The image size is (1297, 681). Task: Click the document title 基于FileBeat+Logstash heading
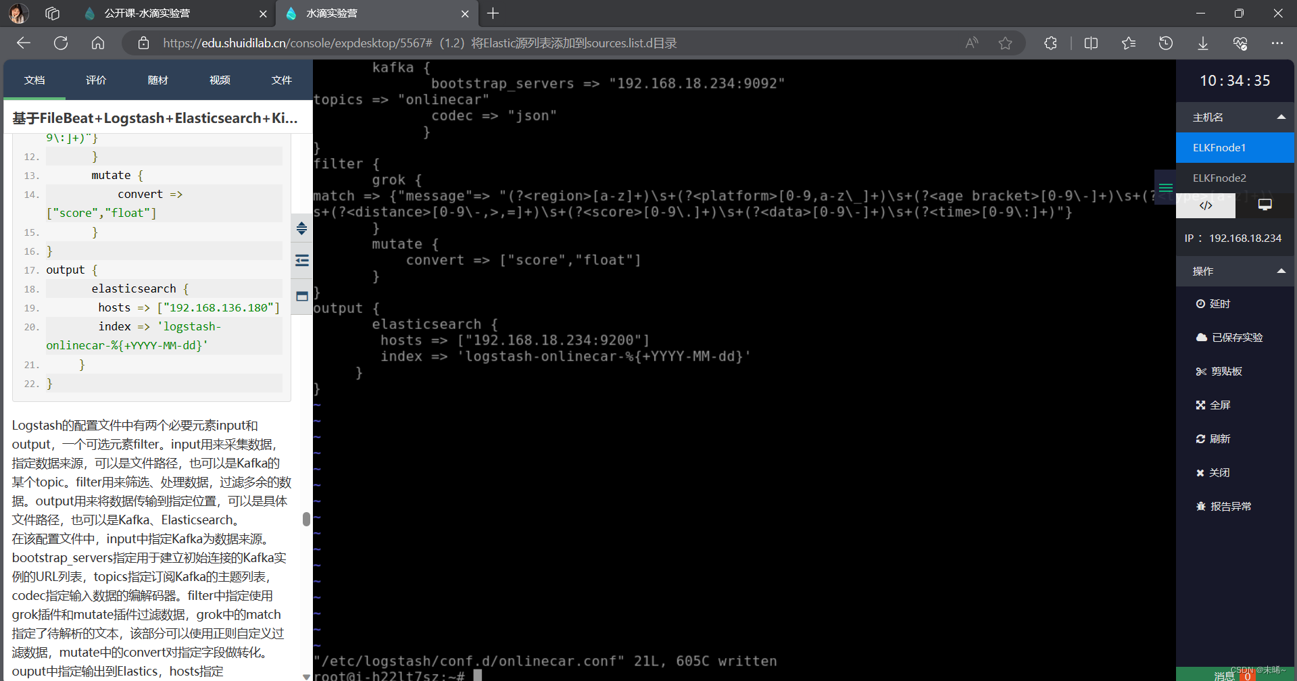[155, 118]
